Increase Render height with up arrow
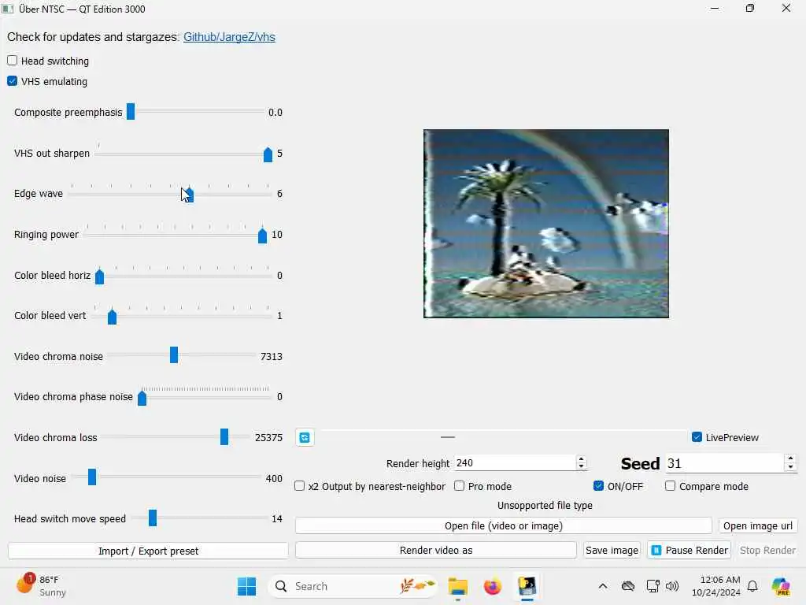The height and width of the screenshot is (605, 806). pyautogui.click(x=582, y=459)
